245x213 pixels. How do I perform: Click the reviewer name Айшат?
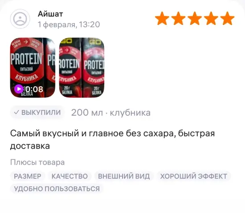[x=50, y=14]
